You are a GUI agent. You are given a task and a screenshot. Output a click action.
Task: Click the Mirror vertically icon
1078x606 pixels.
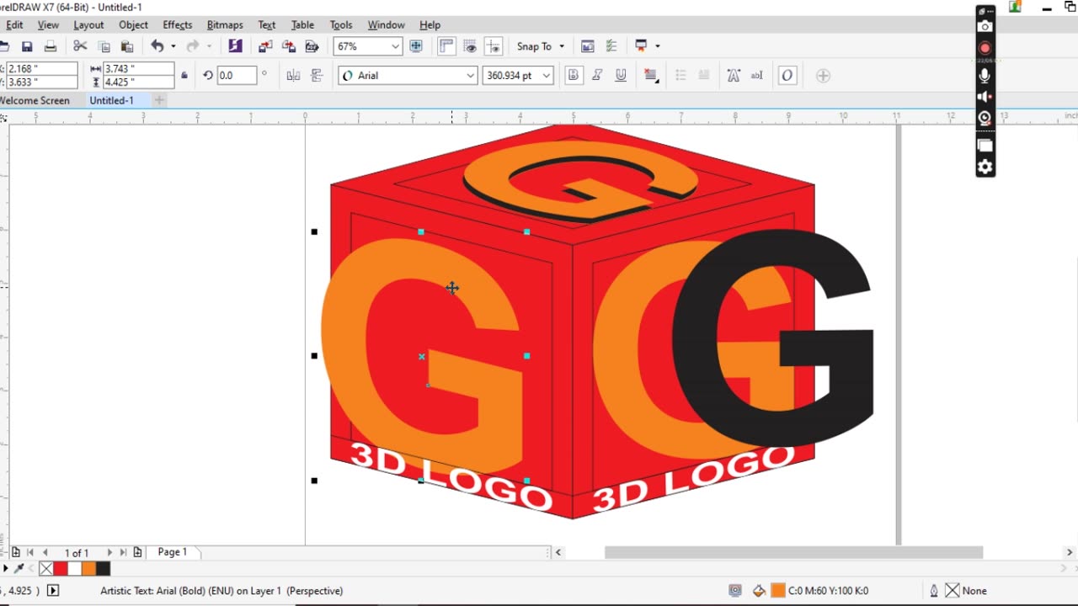pyautogui.click(x=317, y=76)
